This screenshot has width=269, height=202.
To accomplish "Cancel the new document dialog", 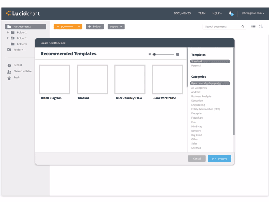I will [x=197, y=158].
